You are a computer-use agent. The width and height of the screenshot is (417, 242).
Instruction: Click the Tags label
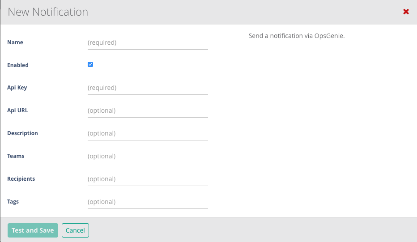(13, 202)
